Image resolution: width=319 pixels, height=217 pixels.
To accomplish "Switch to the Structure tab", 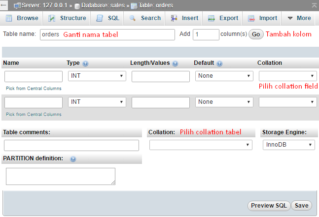I will (67, 18).
